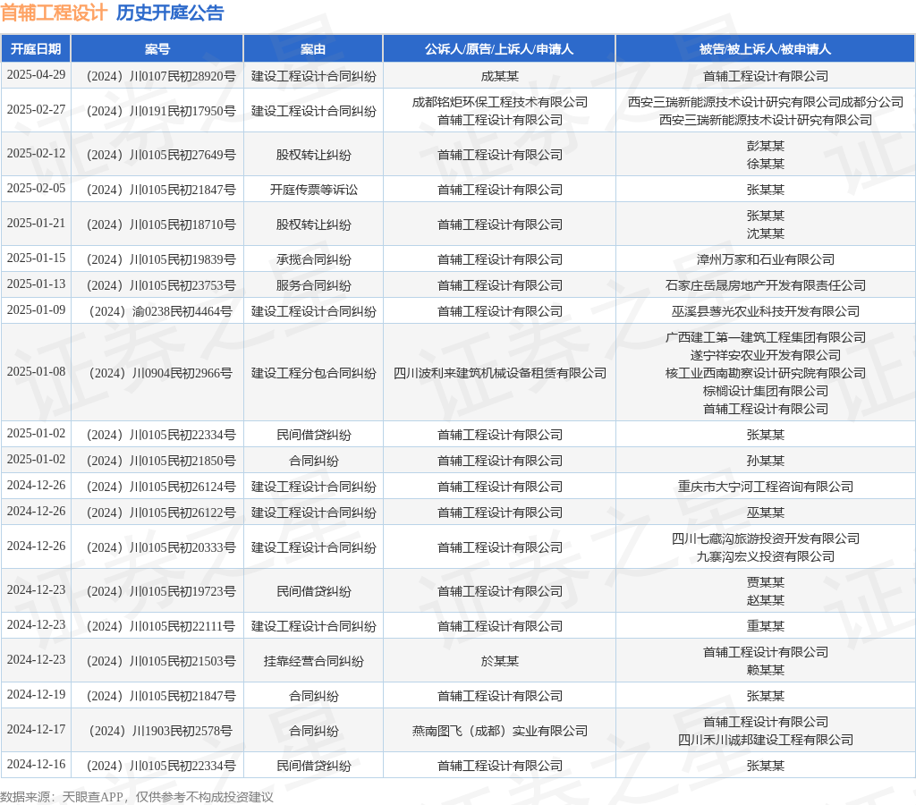Click date cell 2025-02-05
Screen dimensions: 916x805
[36, 188]
